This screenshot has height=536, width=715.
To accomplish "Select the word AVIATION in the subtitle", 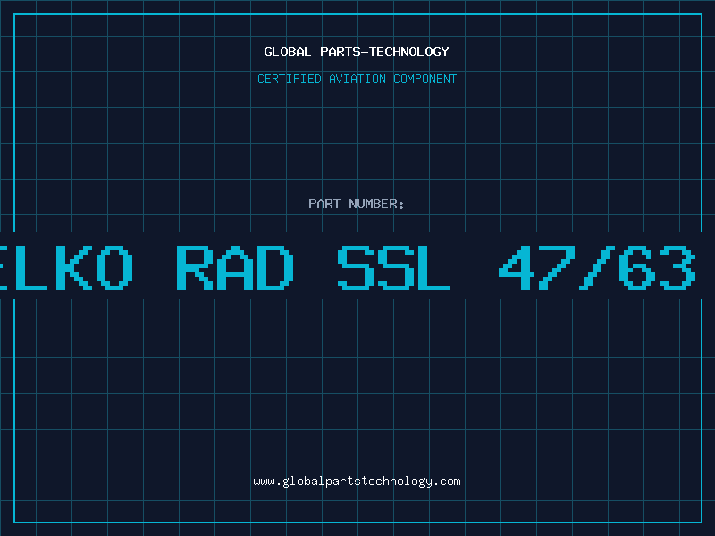I will tap(357, 79).
